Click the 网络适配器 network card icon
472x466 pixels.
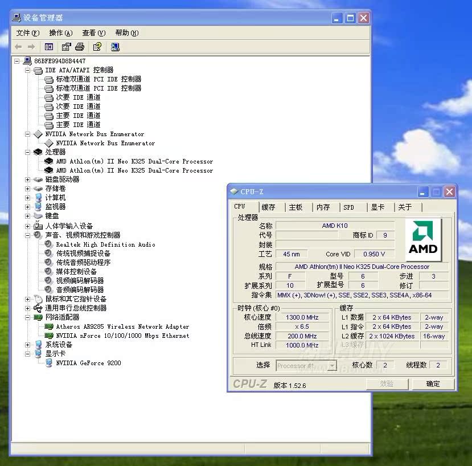[x=38, y=317]
